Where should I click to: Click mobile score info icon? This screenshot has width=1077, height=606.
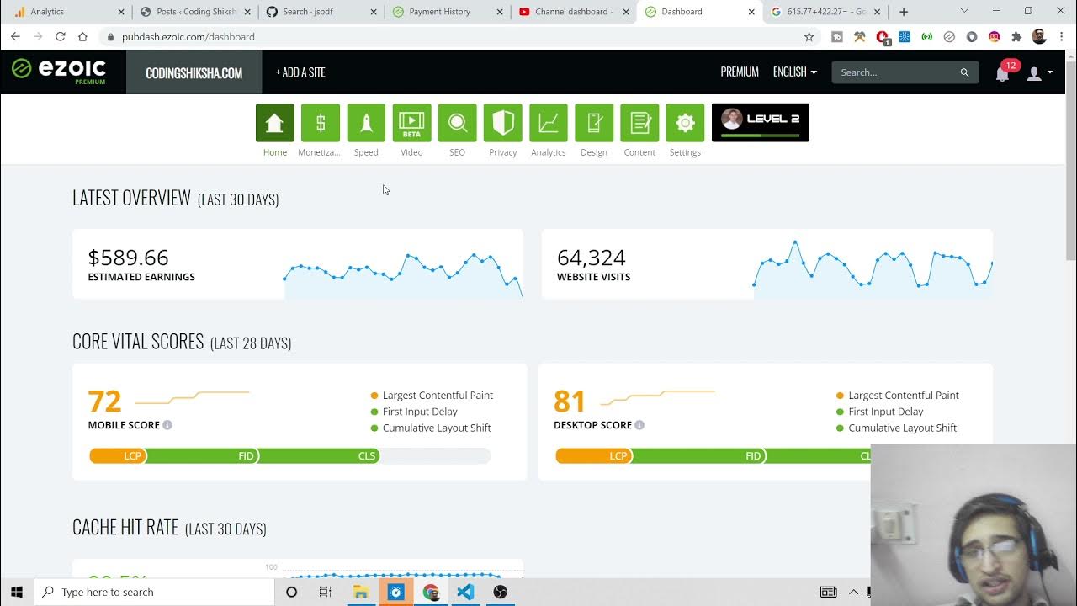[x=167, y=425]
